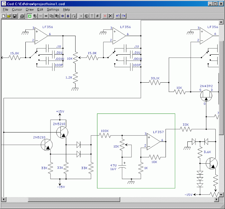
Task: Click the blue redo arrow
Action: [x=123, y=16]
